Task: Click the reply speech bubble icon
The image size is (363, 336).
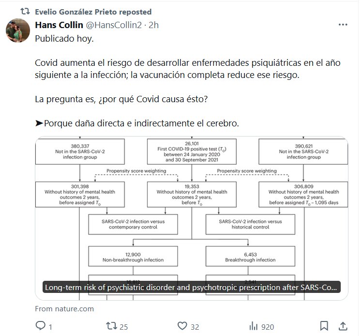Action: coord(41,326)
